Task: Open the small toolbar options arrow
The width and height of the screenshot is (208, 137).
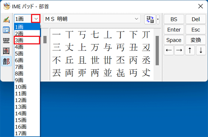Action: 158,19
